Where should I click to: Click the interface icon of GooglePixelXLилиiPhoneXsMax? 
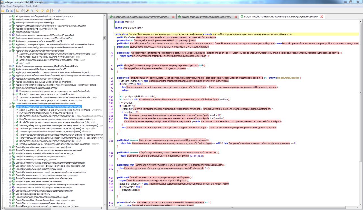13,190
